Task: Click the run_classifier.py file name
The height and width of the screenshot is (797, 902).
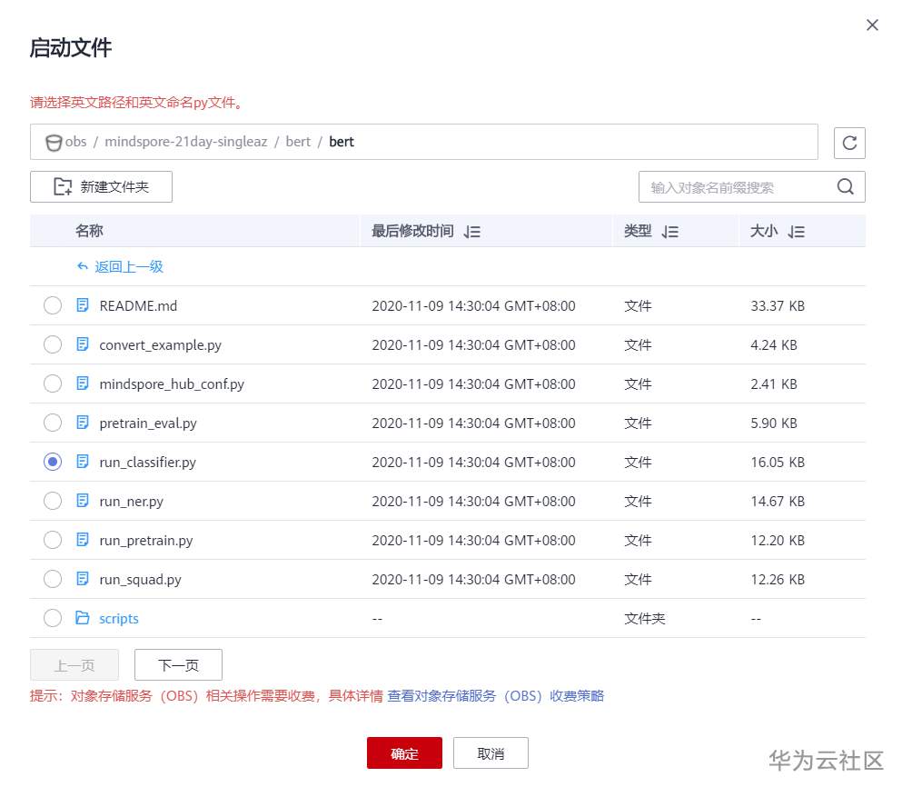Action: tap(148, 462)
